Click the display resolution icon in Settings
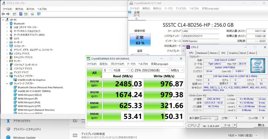Viewport: 268px width, 139px height. coord(75,136)
